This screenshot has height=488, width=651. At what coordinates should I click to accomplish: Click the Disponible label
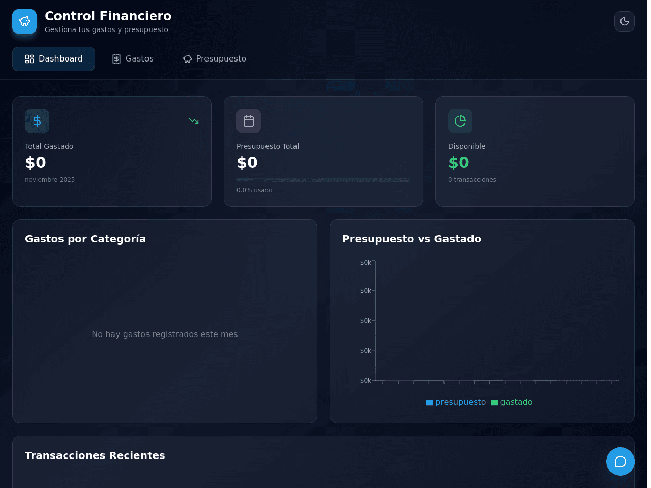click(x=466, y=146)
